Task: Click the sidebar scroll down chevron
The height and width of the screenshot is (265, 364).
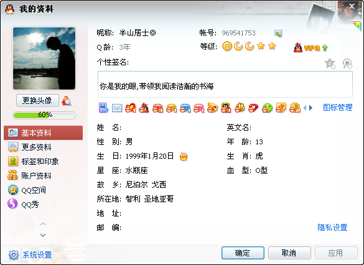Action: click(43, 235)
